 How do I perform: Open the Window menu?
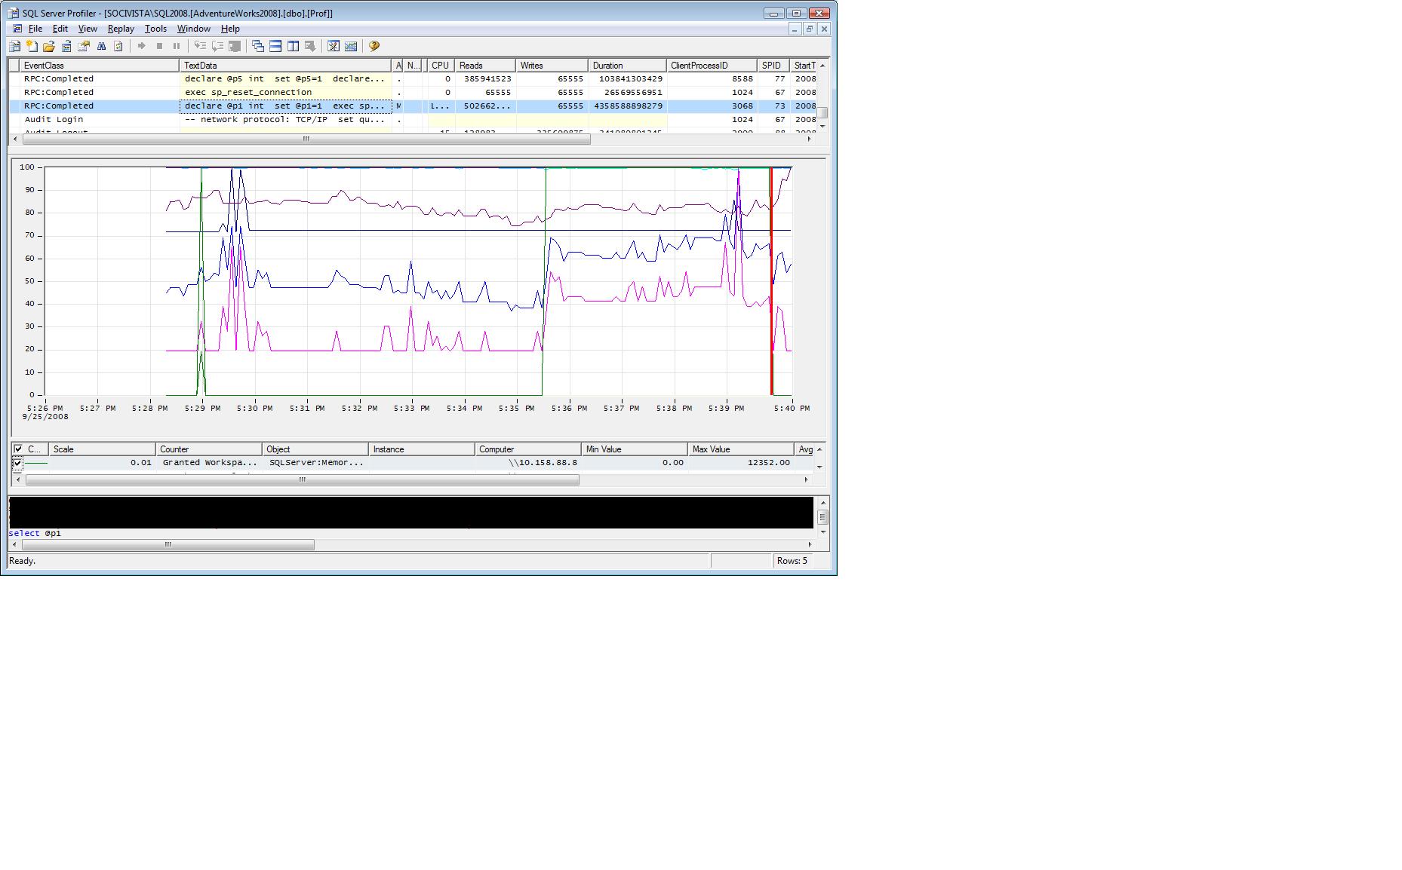tap(193, 29)
